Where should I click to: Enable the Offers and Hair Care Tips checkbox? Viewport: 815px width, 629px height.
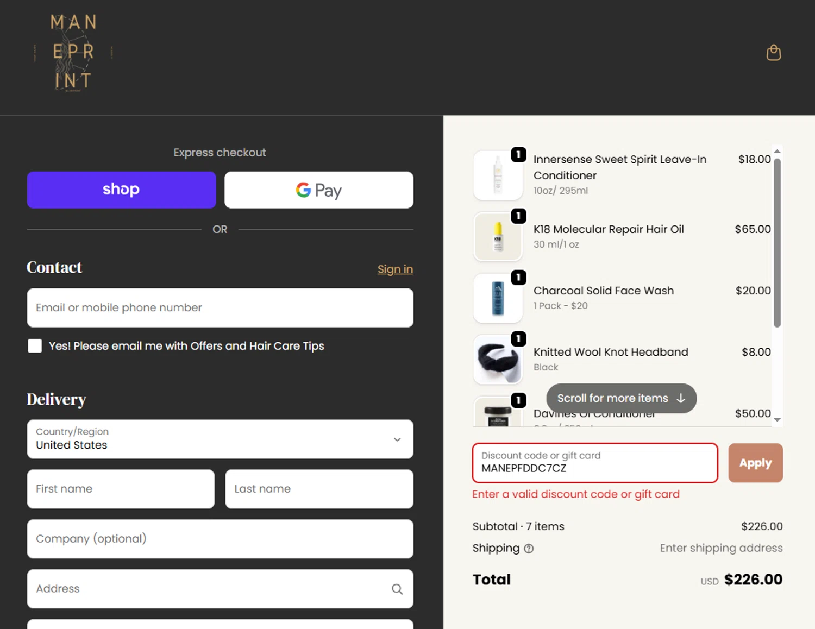tap(35, 346)
